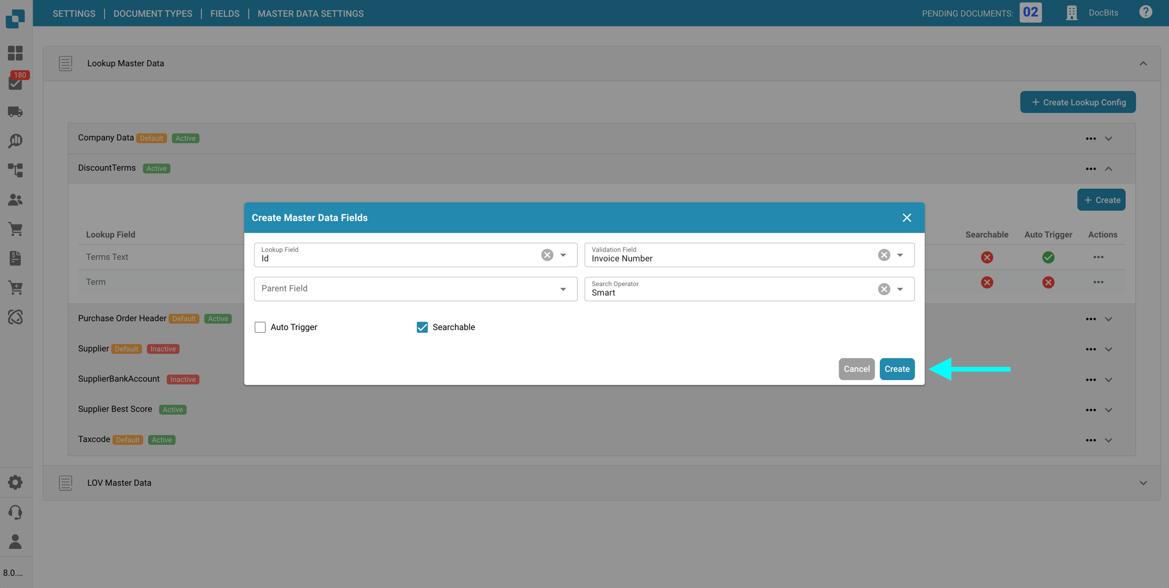Clear the Search Operator Smart value
Image resolution: width=1169 pixels, height=588 pixels.
pyautogui.click(x=884, y=289)
